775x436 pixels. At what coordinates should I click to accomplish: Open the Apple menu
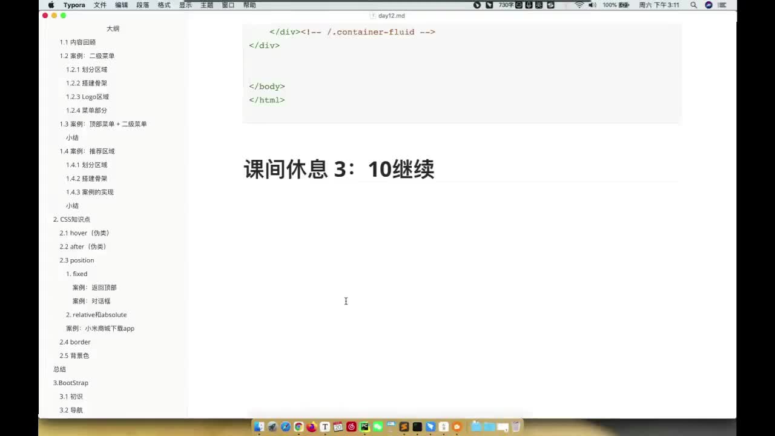(51, 5)
